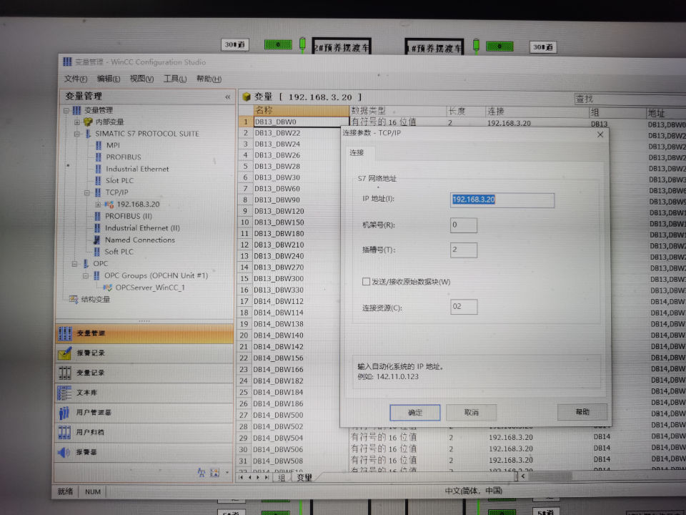686x515 pixels.
Task: Click the 组 column header
Action: 617,113
